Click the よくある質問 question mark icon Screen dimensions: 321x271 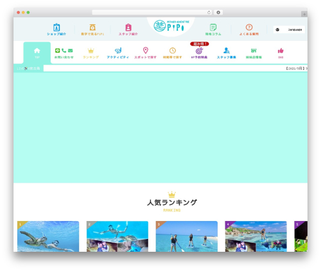pyautogui.click(x=249, y=28)
